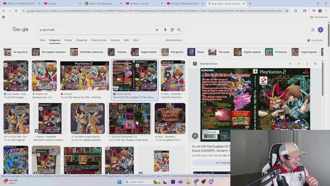Open a new browser tab
Viewport: 330px width, 186px height.
tap(250, 4)
